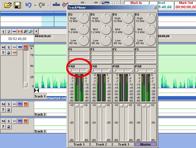
Task: Click the Mid 1.2 kHz EQ knob for Track 2
Action: [106, 30]
